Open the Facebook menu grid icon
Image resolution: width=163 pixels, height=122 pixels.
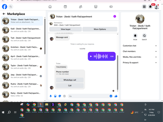[x=144, y=7]
